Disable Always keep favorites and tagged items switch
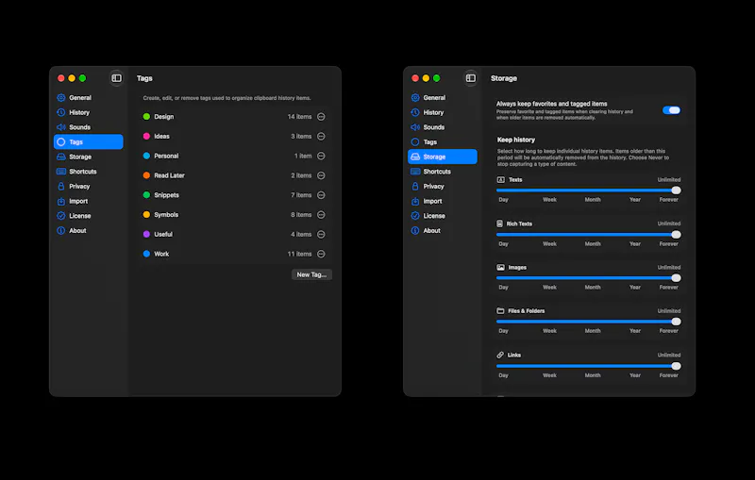Viewport: 755px width, 480px height. [671, 110]
